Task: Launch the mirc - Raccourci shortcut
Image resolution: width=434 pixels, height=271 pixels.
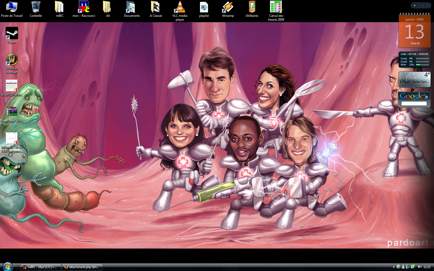Action: [x=84, y=9]
